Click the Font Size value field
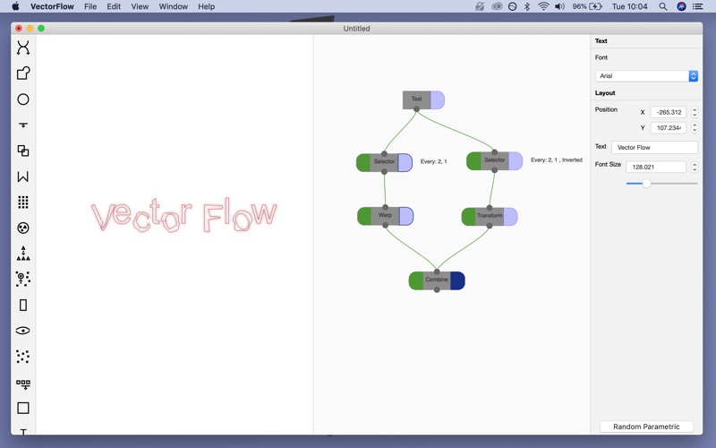 (656, 167)
